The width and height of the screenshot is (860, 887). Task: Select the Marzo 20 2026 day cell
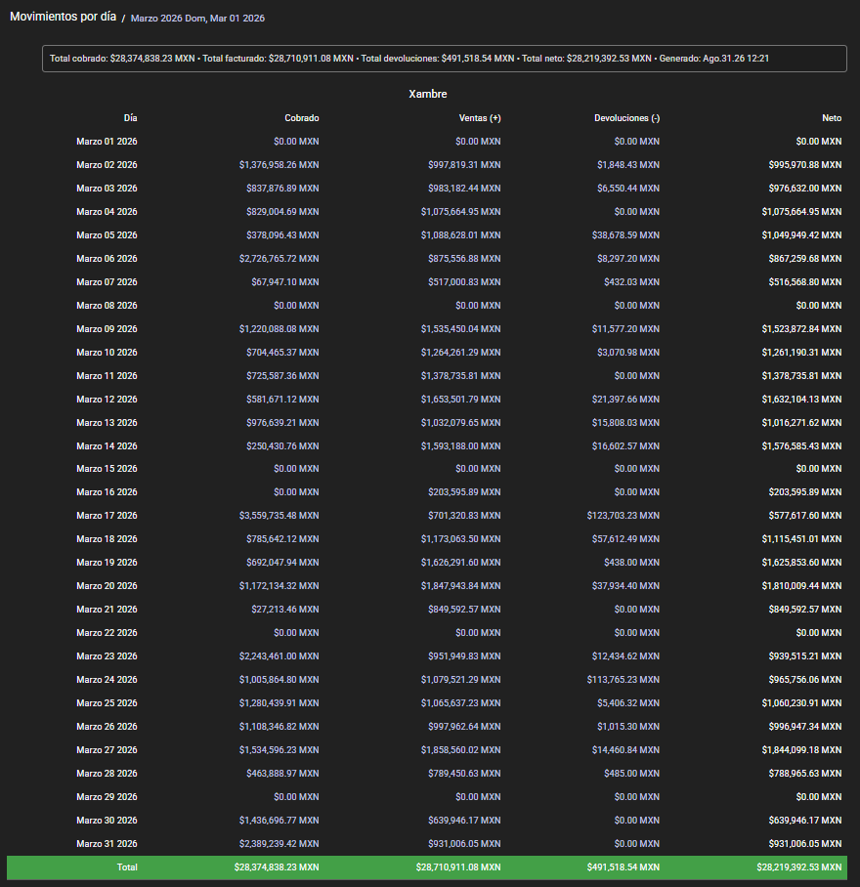click(x=107, y=586)
